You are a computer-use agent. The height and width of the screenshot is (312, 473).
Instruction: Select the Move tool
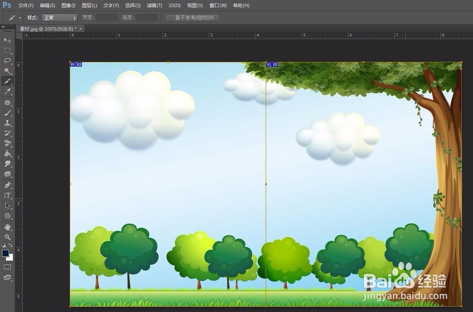8,40
